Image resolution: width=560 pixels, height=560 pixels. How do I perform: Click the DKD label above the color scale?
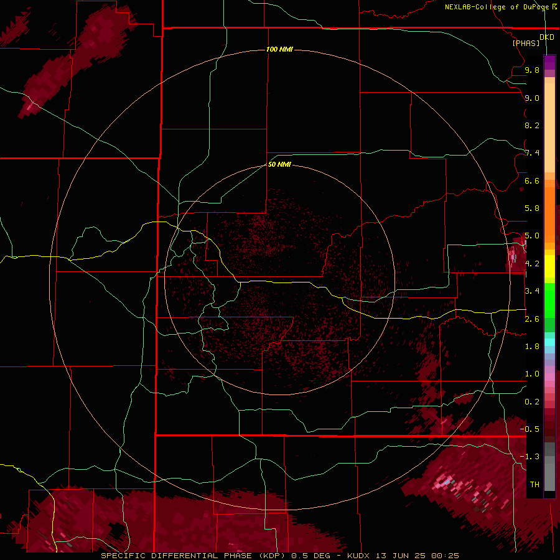pyautogui.click(x=547, y=37)
